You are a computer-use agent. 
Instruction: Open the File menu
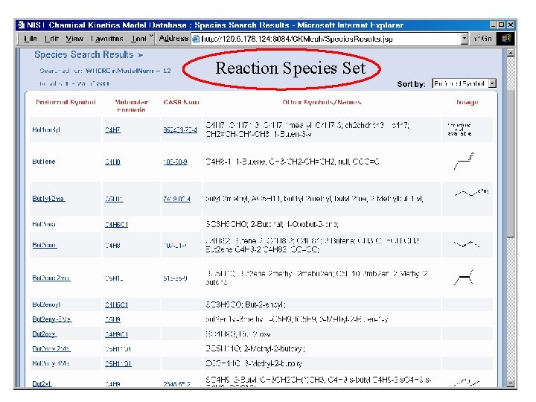pos(31,39)
